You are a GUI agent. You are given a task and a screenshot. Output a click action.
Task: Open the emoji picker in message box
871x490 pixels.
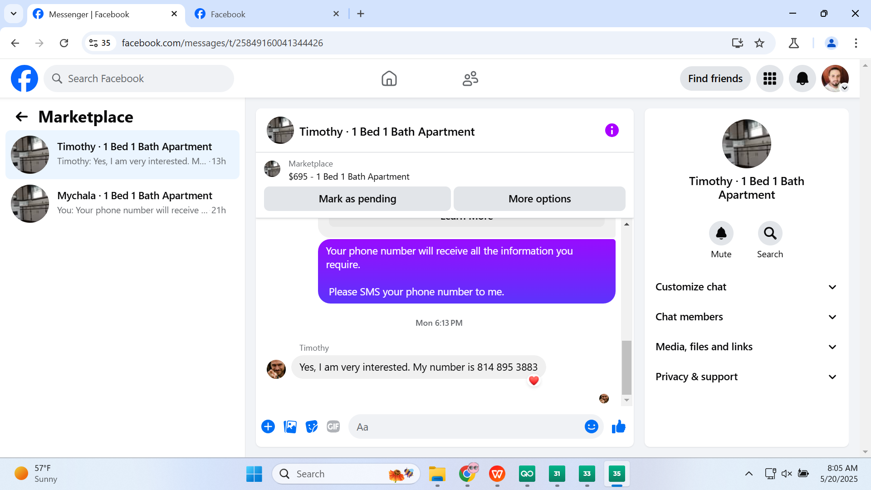[591, 427]
